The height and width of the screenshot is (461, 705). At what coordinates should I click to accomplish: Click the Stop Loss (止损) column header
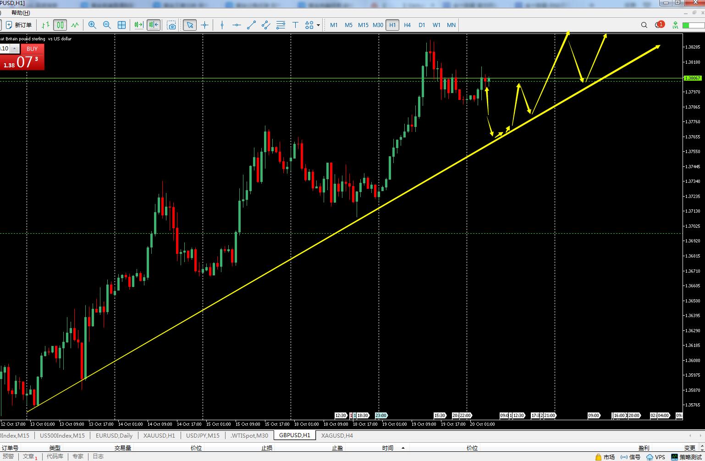click(267, 448)
